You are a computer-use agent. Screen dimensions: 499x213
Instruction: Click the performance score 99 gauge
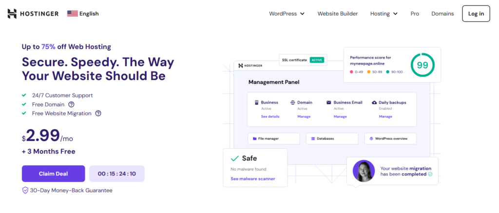click(x=422, y=65)
